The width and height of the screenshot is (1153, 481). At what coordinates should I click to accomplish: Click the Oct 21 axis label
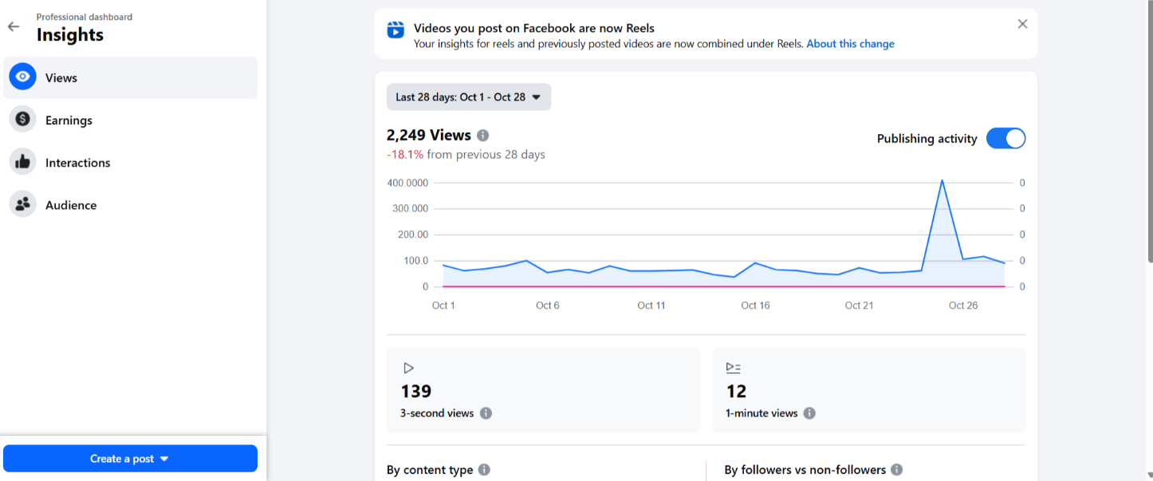tap(859, 306)
